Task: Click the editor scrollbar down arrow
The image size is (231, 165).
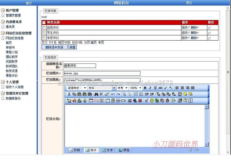Action: point(207,144)
